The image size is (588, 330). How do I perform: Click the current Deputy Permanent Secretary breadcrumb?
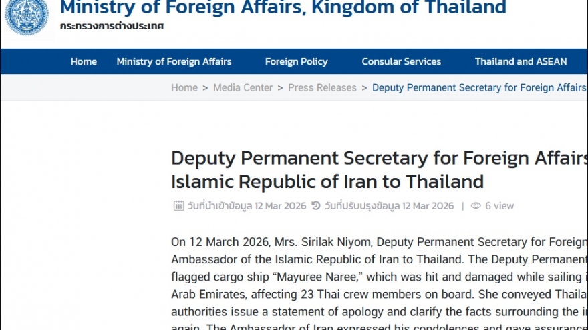(x=478, y=87)
